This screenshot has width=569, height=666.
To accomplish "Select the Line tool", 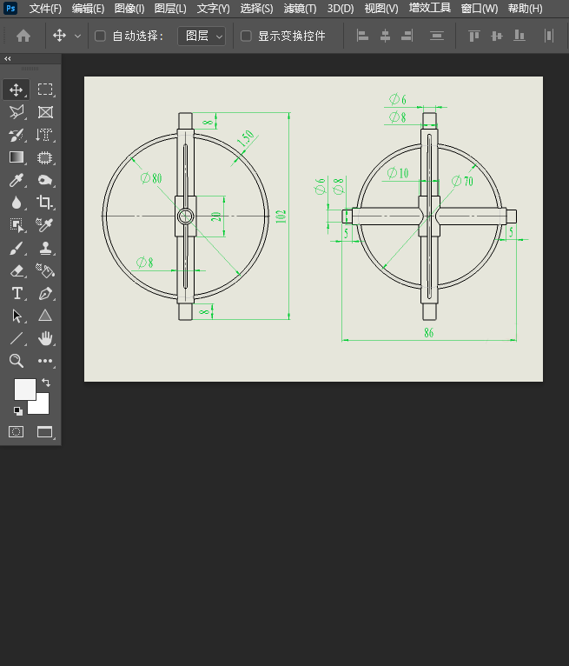I will point(17,338).
